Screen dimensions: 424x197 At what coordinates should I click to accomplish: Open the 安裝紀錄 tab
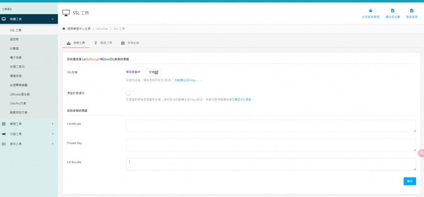[130, 43]
